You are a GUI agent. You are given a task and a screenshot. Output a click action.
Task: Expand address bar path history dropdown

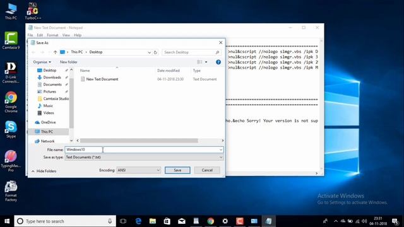click(x=149, y=52)
